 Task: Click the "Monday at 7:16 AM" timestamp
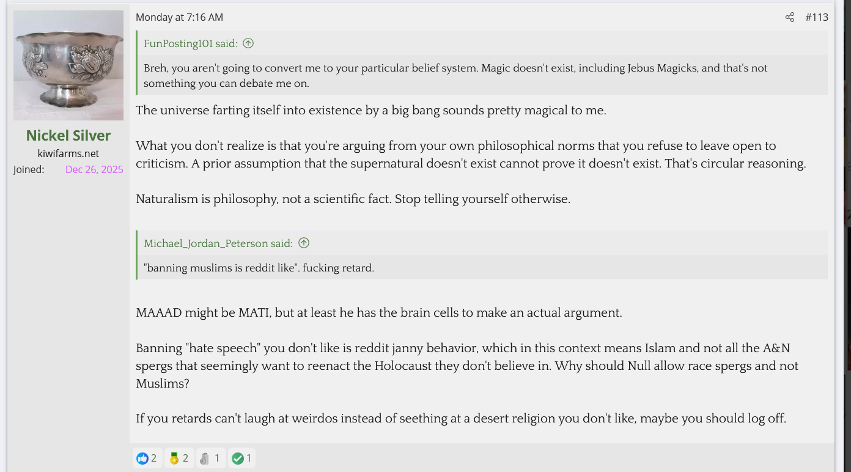179,17
